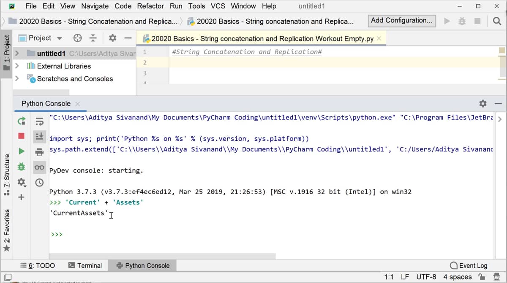Print console output with the printer icon
This screenshot has width=507, height=283.
[x=39, y=152]
